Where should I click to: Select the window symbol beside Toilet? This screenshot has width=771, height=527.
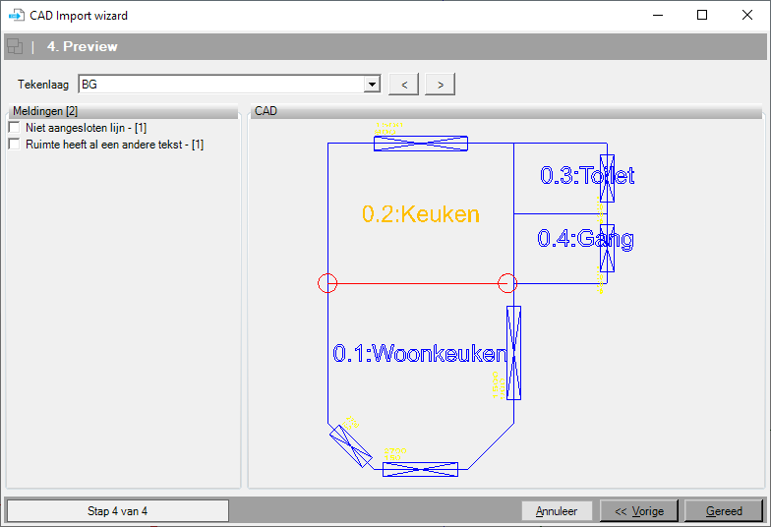click(x=607, y=177)
